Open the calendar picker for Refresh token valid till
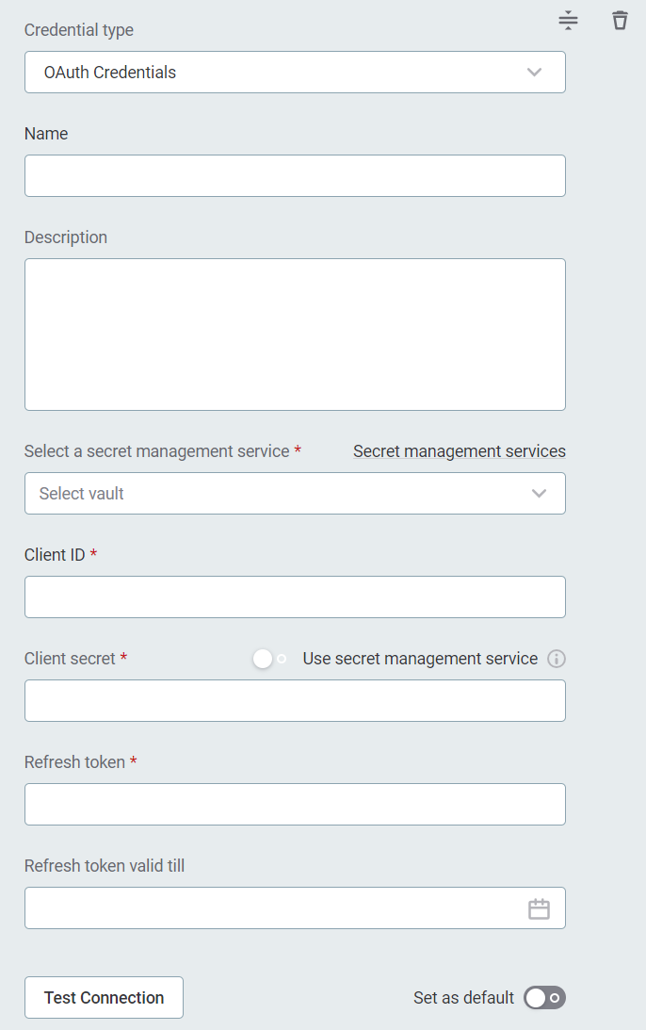 point(539,907)
